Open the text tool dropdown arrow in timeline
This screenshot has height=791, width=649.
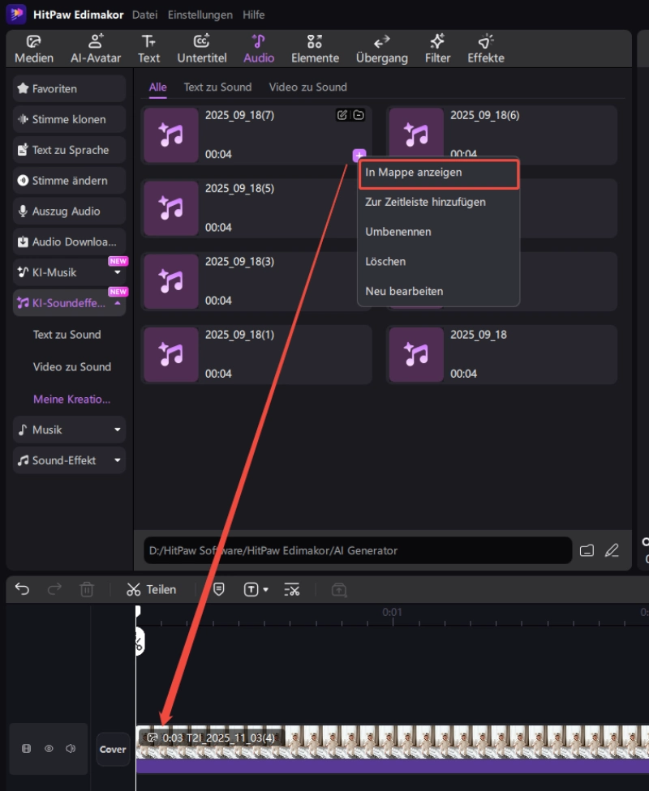point(266,590)
